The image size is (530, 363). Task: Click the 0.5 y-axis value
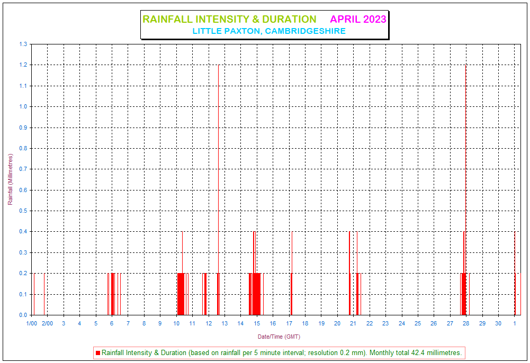tap(23, 211)
